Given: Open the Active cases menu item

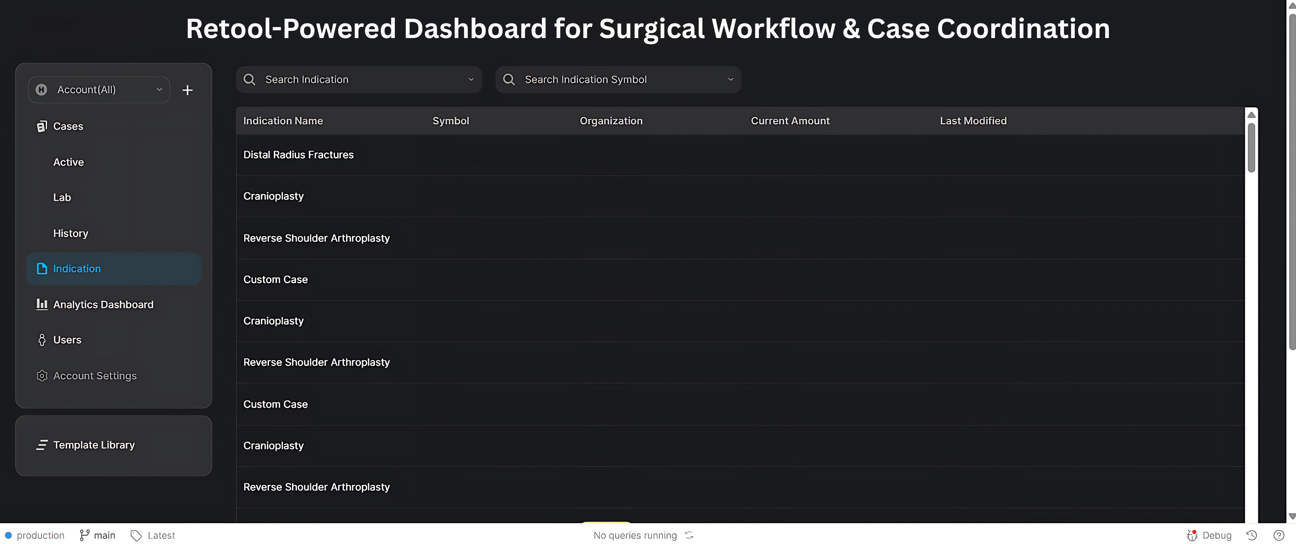Looking at the screenshot, I should (68, 162).
